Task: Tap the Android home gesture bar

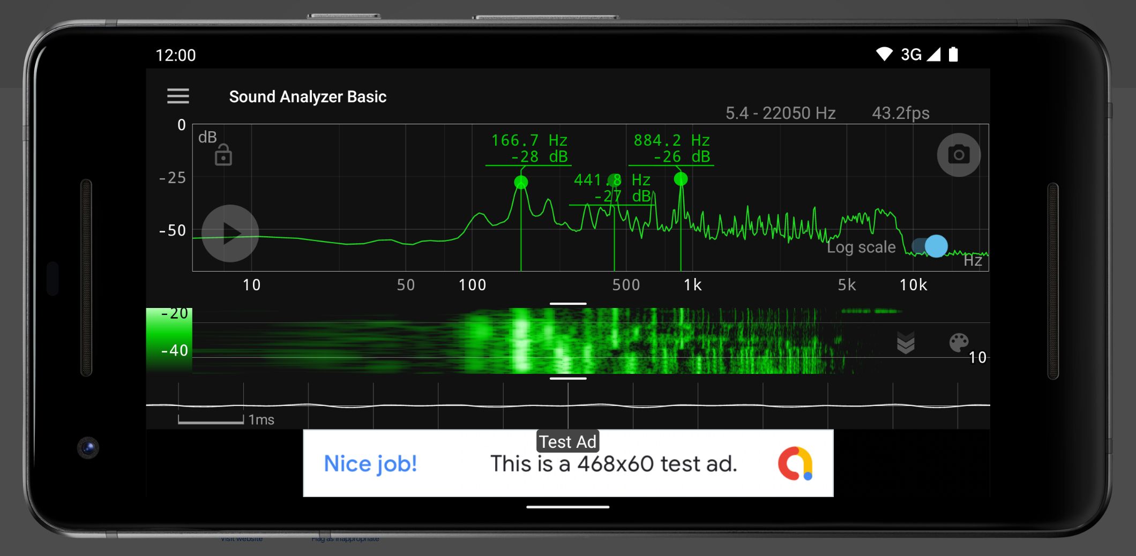Action: tap(568, 507)
